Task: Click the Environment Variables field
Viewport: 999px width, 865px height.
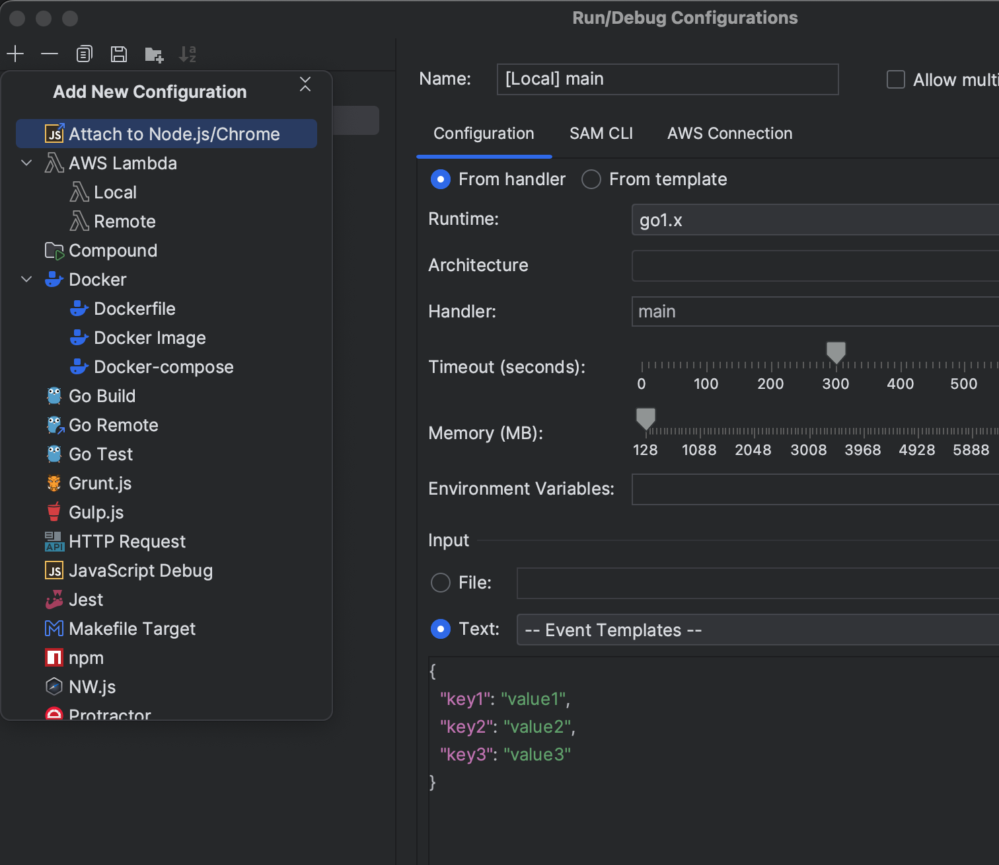Action: (815, 489)
